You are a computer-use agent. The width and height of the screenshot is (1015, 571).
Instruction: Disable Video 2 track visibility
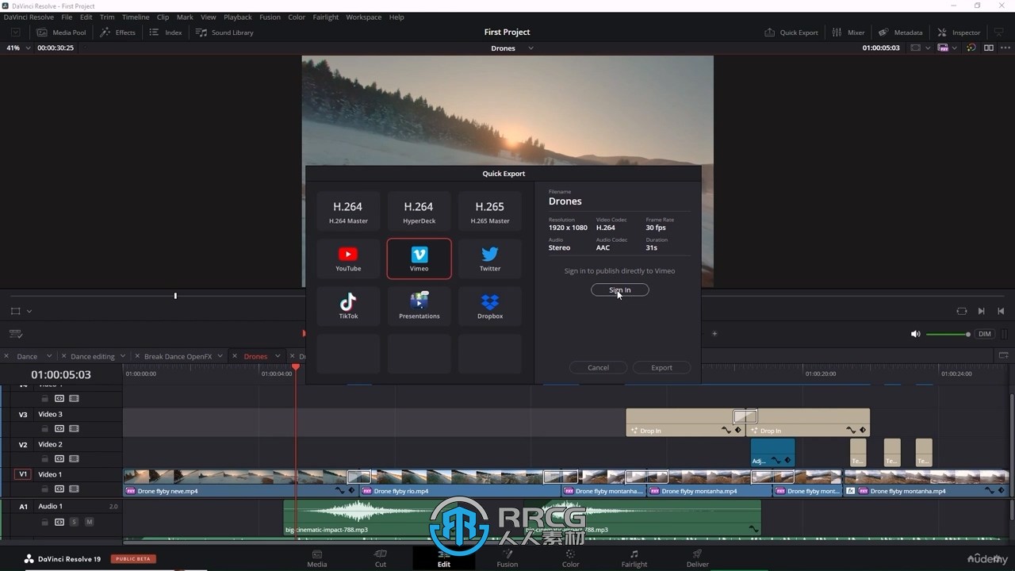[74, 459]
